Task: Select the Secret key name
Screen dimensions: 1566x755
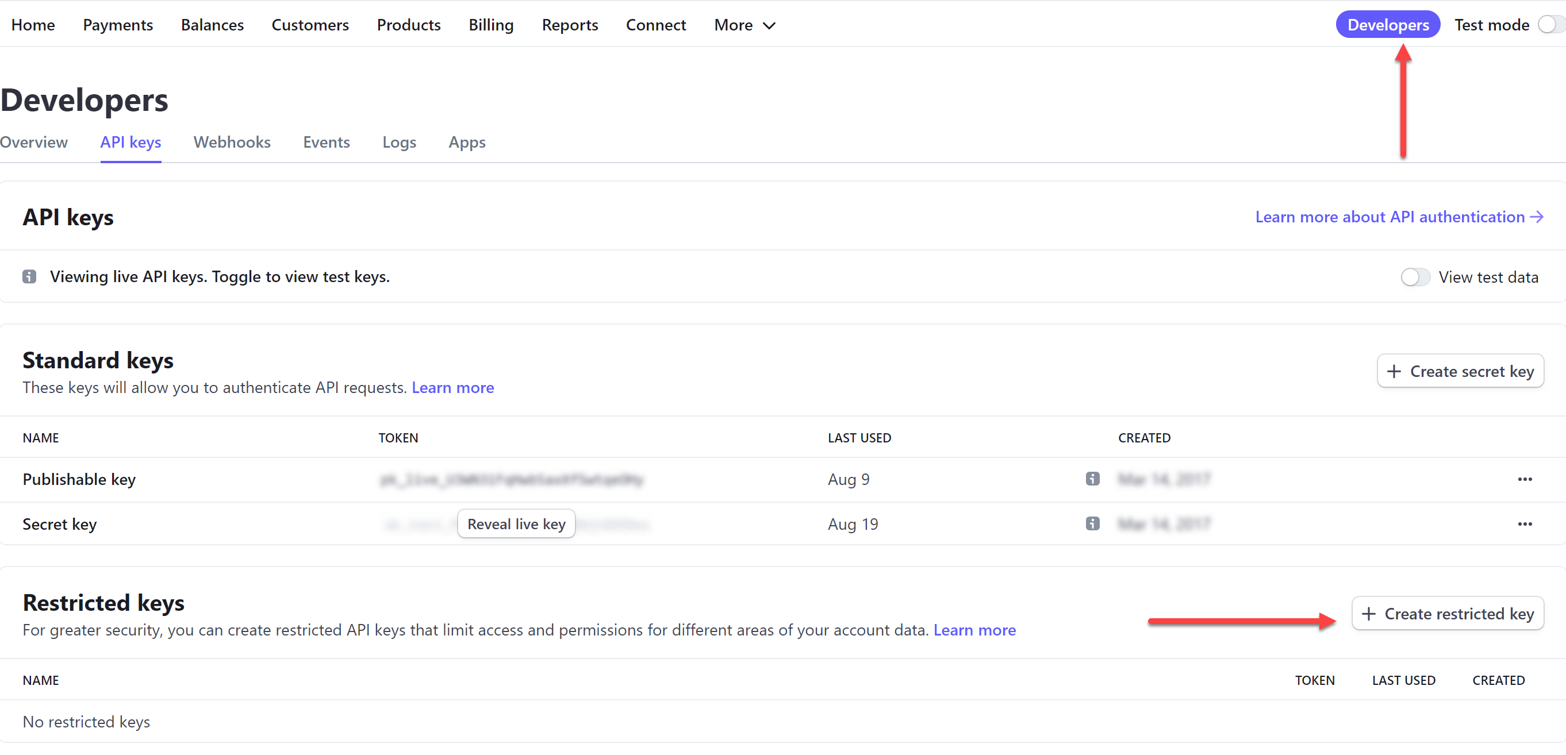Action: point(60,524)
